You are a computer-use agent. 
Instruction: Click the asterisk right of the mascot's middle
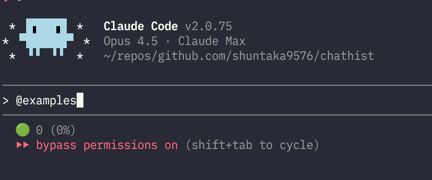pyautogui.click(x=87, y=42)
